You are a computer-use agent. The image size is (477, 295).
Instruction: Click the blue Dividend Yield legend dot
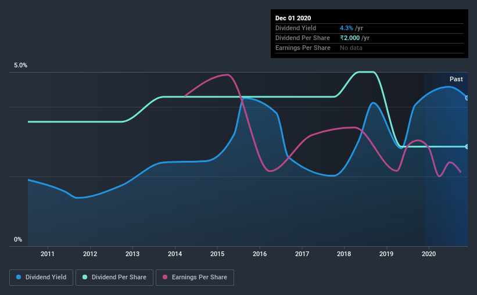click(x=19, y=277)
